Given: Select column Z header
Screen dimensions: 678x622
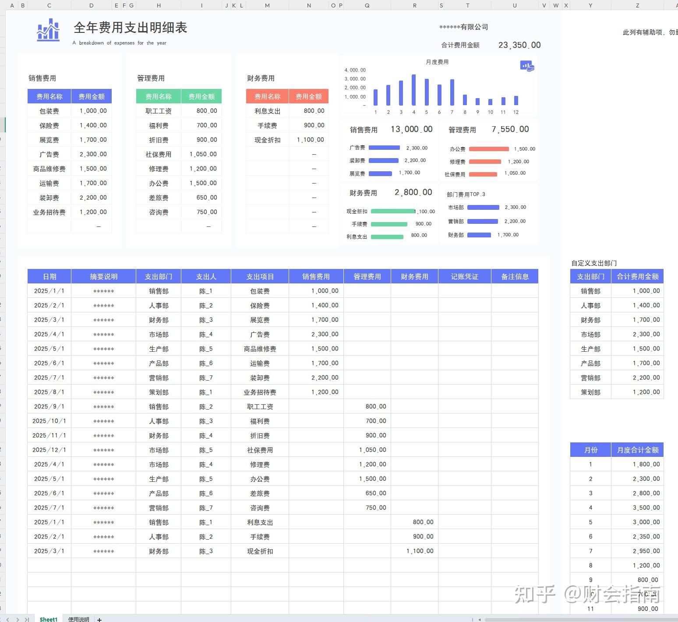Looking at the screenshot, I should [637, 5].
